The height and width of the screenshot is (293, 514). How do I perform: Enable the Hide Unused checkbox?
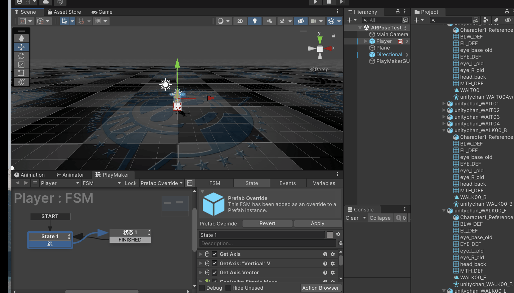point(228,288)
